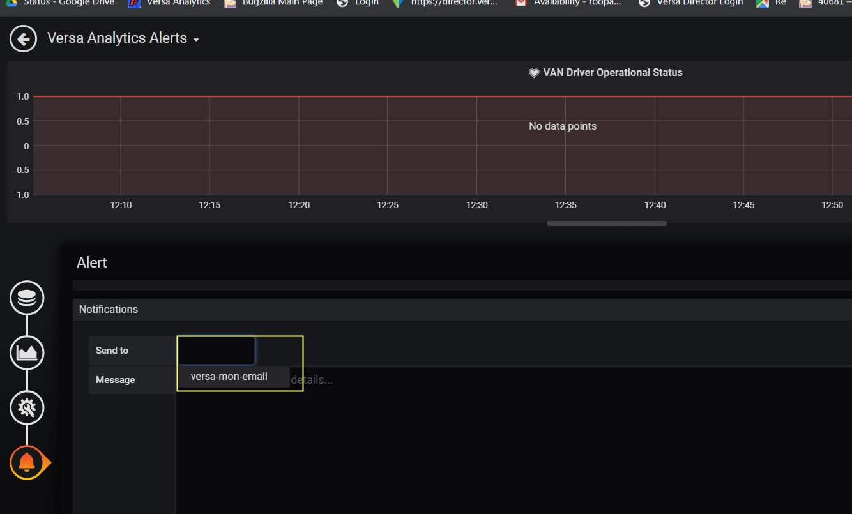Click the 'No data points' graph message
The image size is (852, 514).
tap(563, 126)
